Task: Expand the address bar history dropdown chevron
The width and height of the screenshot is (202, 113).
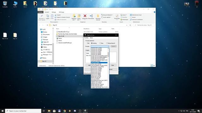Action: (127, 25)
